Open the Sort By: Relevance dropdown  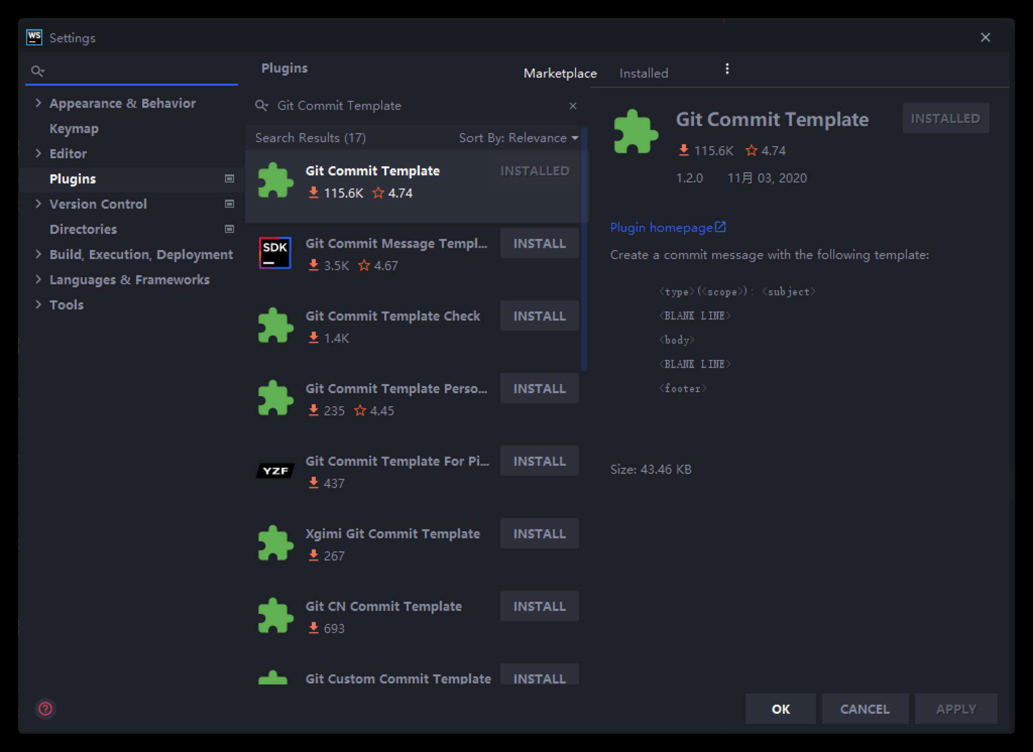(519, 138)
